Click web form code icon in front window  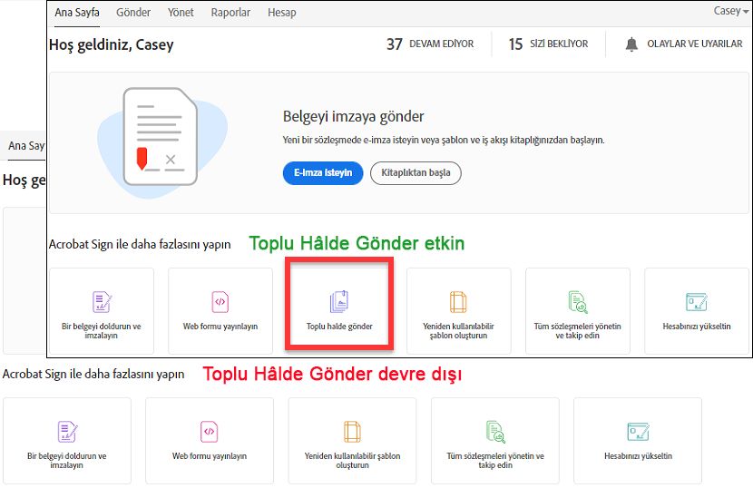[220, 302]
